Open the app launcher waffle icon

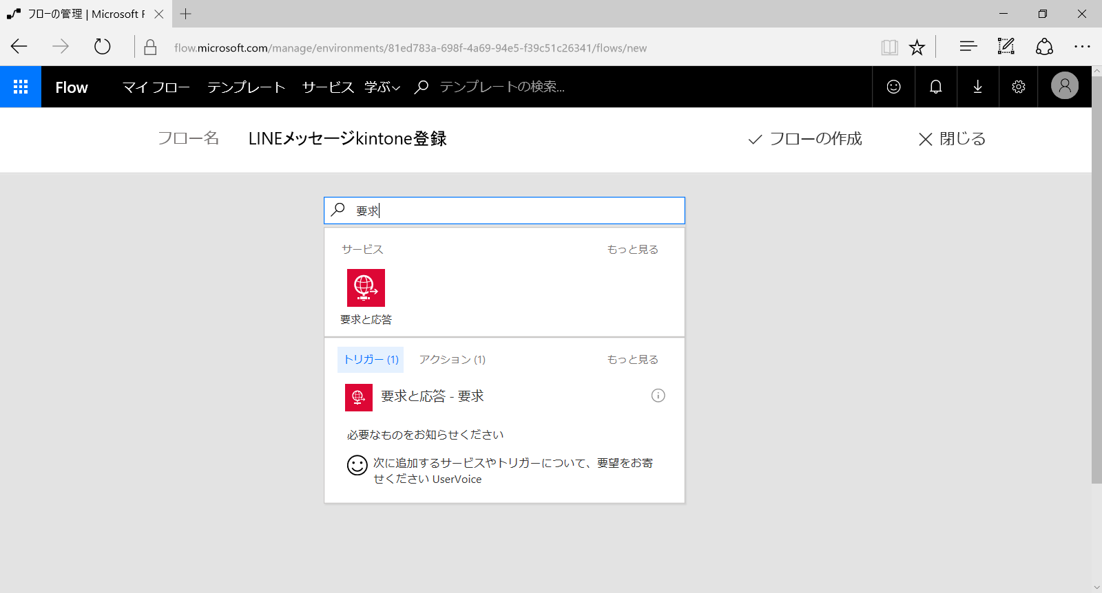[21, 87]
